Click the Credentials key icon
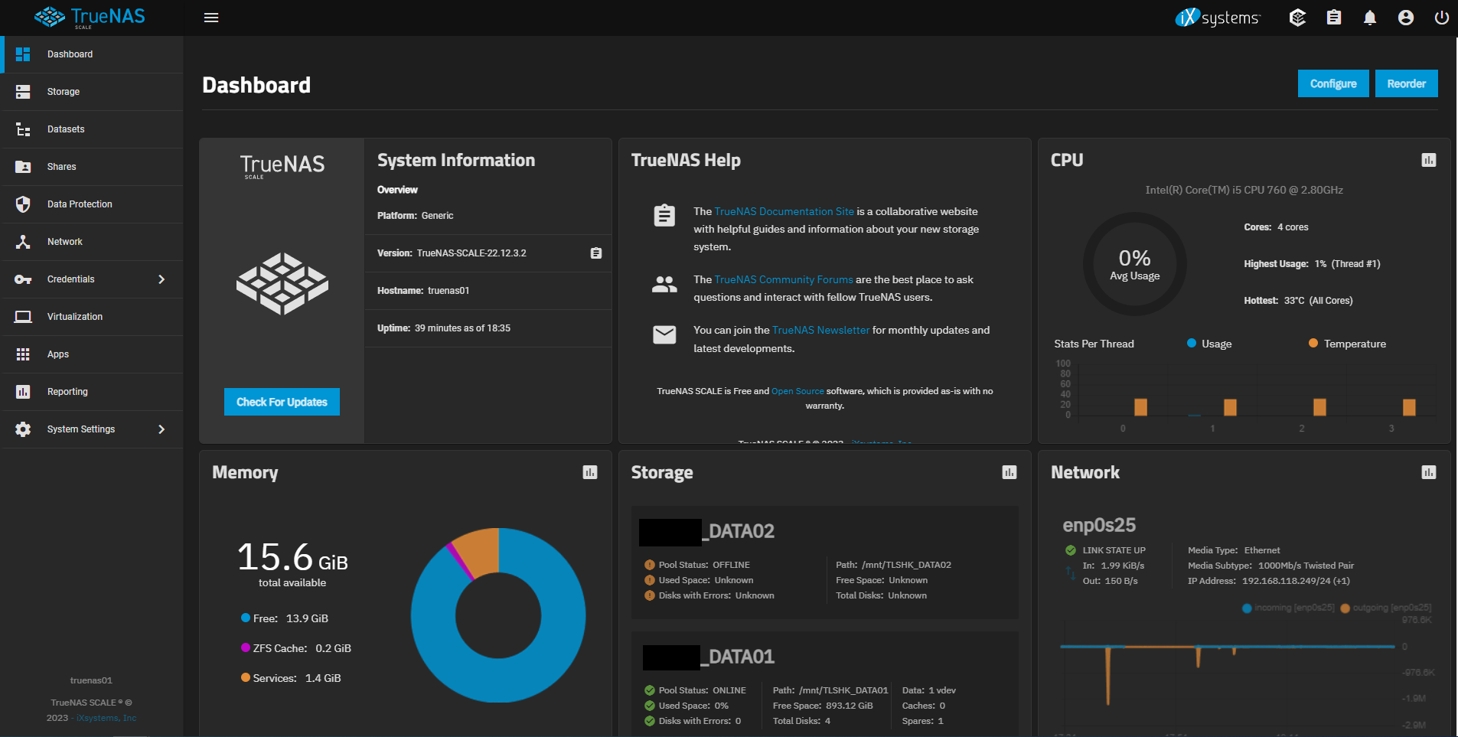This screenshot has width=1458, height=737. tap(23, 279)
